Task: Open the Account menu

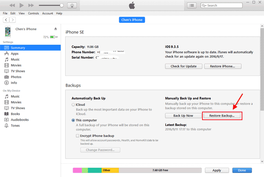Action: coord(48,13)
